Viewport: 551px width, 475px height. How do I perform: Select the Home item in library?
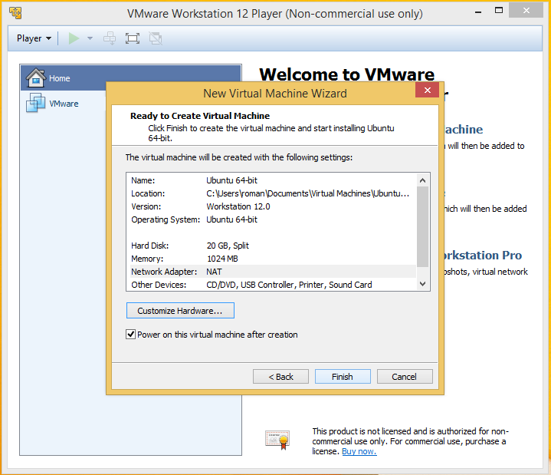pyautogui.click(x=131, y=78)
